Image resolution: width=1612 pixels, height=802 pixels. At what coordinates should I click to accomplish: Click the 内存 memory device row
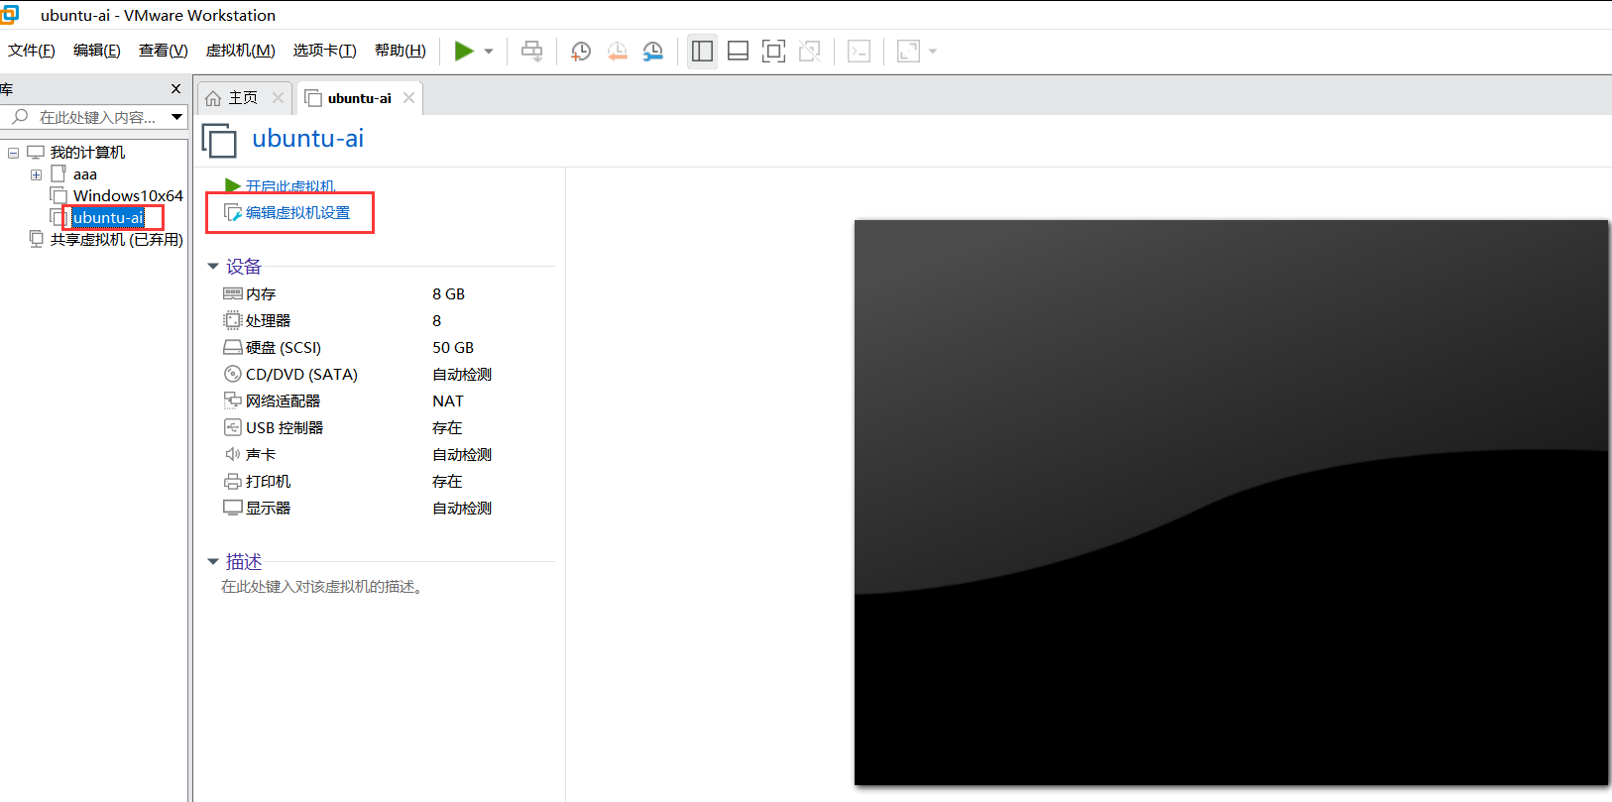click(x=388, y=294)
